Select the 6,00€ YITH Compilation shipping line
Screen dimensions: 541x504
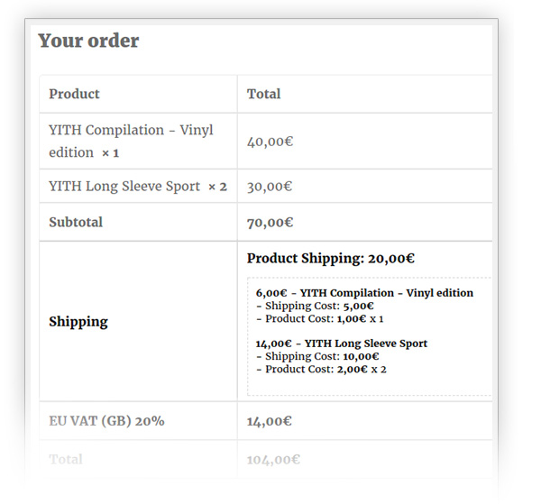coord(364,293)
